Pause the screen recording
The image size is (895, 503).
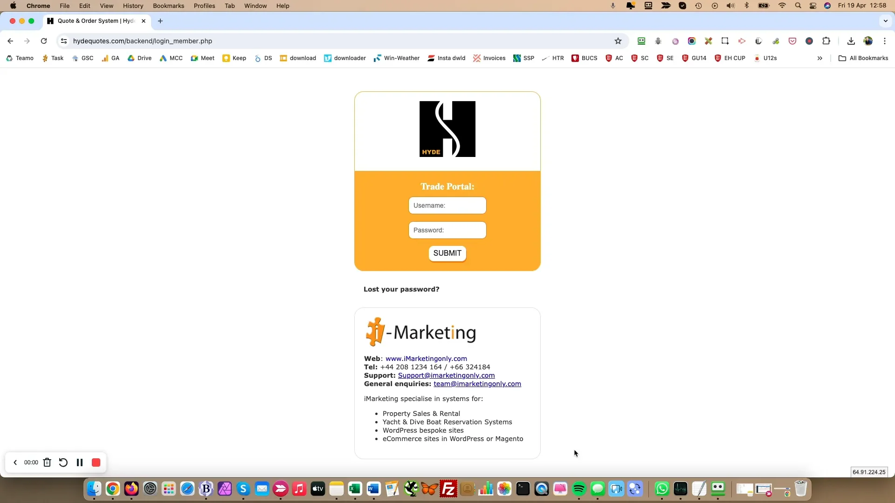pos(80,462)
